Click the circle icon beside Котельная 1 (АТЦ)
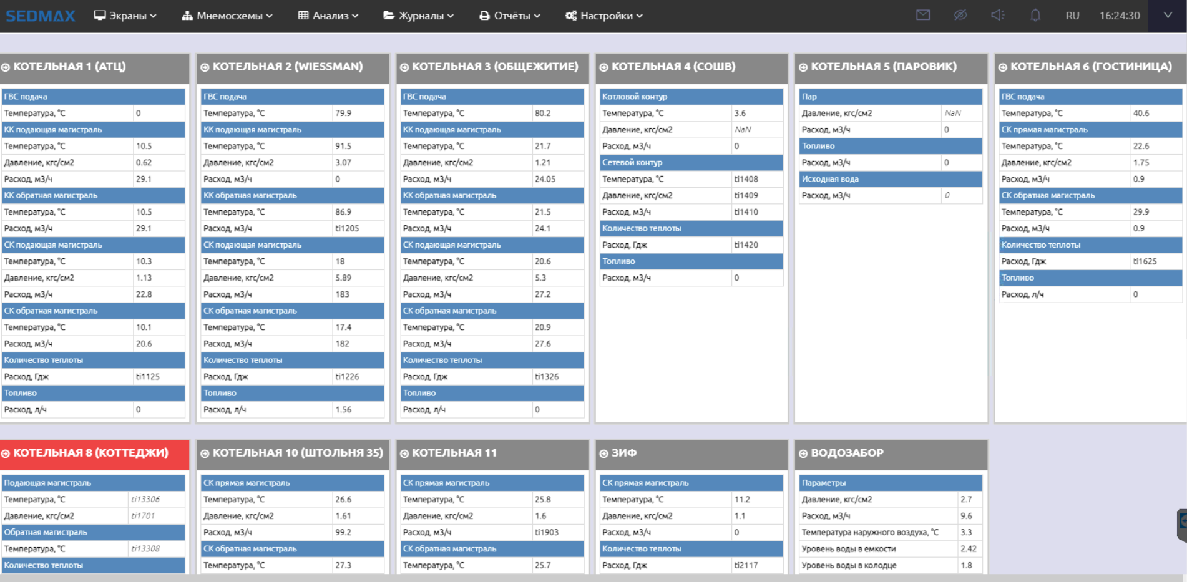The height and width of the screenshot is (582, 1187). [6, 67]
